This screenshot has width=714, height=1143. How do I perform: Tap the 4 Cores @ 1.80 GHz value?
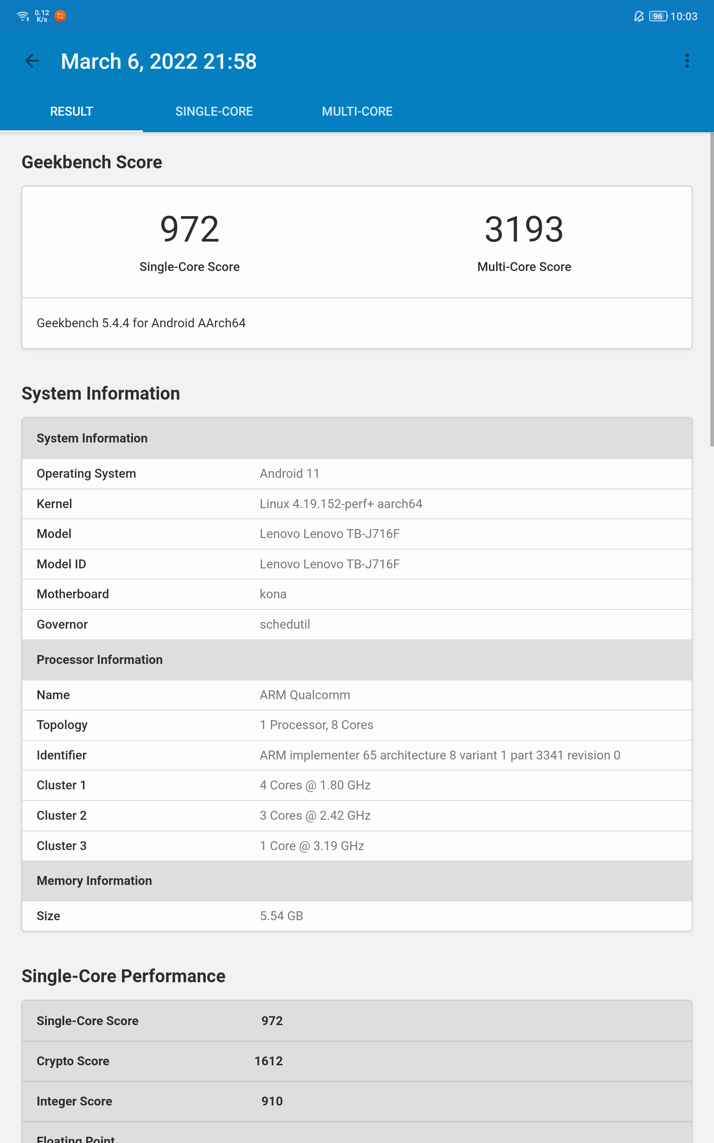[315, 785]
